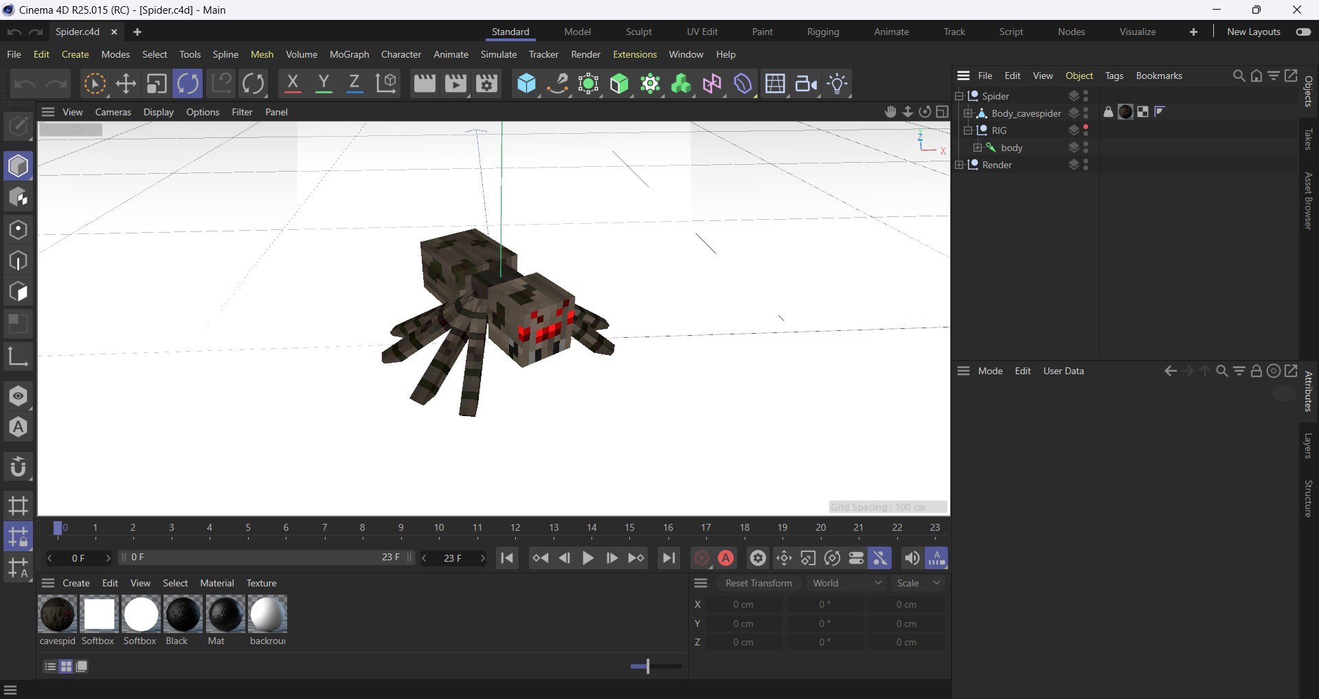Open the Scale mode dropdown
Image resolution: width=1319 pixels, height=699 pixels.
918,583
